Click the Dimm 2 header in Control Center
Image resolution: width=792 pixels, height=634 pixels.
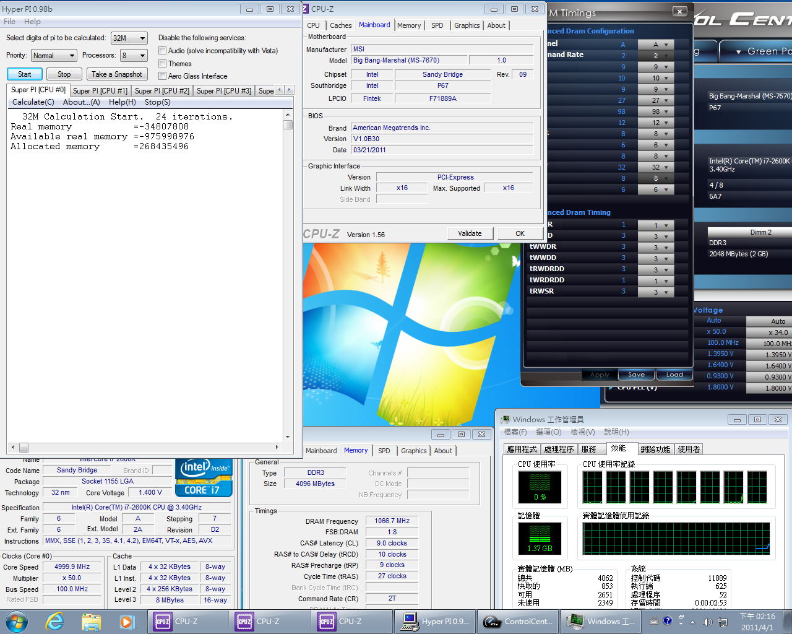point(750,232)
